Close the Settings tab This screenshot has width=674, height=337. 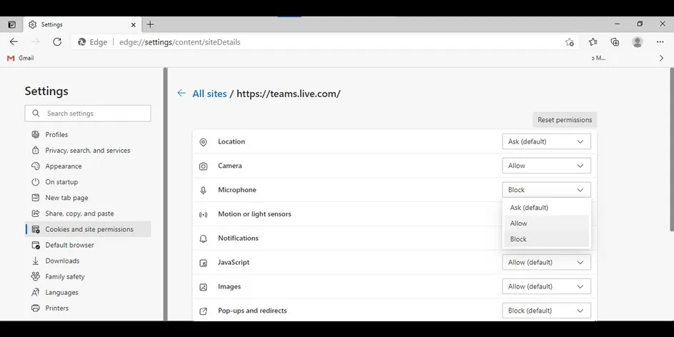(x=133, y=25)
